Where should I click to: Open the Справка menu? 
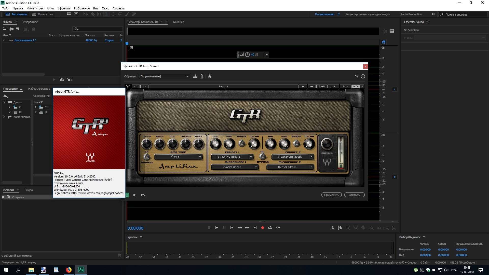[119, 8]
